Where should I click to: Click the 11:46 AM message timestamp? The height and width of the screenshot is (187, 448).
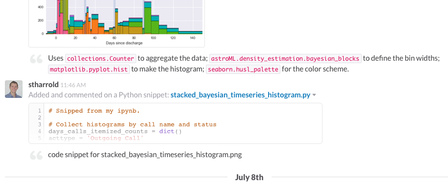[x=73, y=85]
